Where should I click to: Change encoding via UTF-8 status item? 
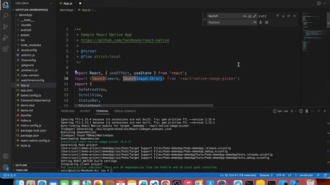[280, 175]
